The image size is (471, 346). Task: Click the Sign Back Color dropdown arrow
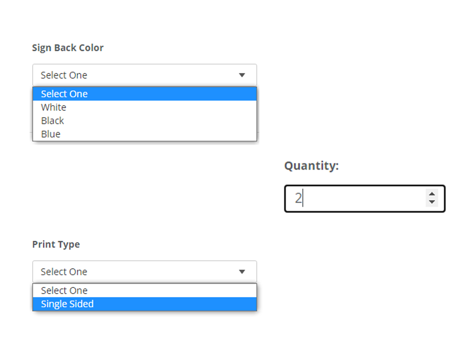click(x=242, y=75)
